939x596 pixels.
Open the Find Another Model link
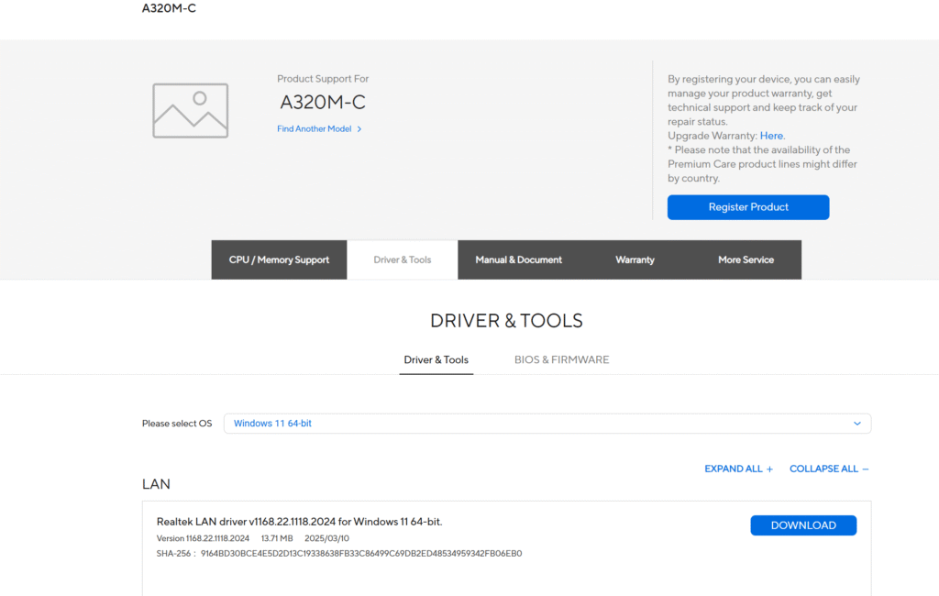pyautogui.click(x=315, y=129)
